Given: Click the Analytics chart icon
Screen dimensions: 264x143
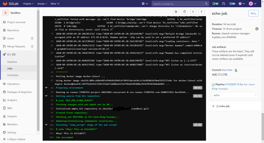Looking at the screenshot, I should [x=4, y=100].
